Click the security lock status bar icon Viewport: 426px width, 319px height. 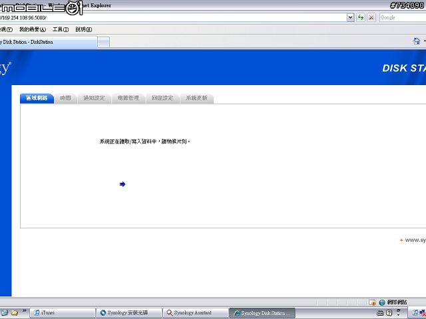[372, 302]
